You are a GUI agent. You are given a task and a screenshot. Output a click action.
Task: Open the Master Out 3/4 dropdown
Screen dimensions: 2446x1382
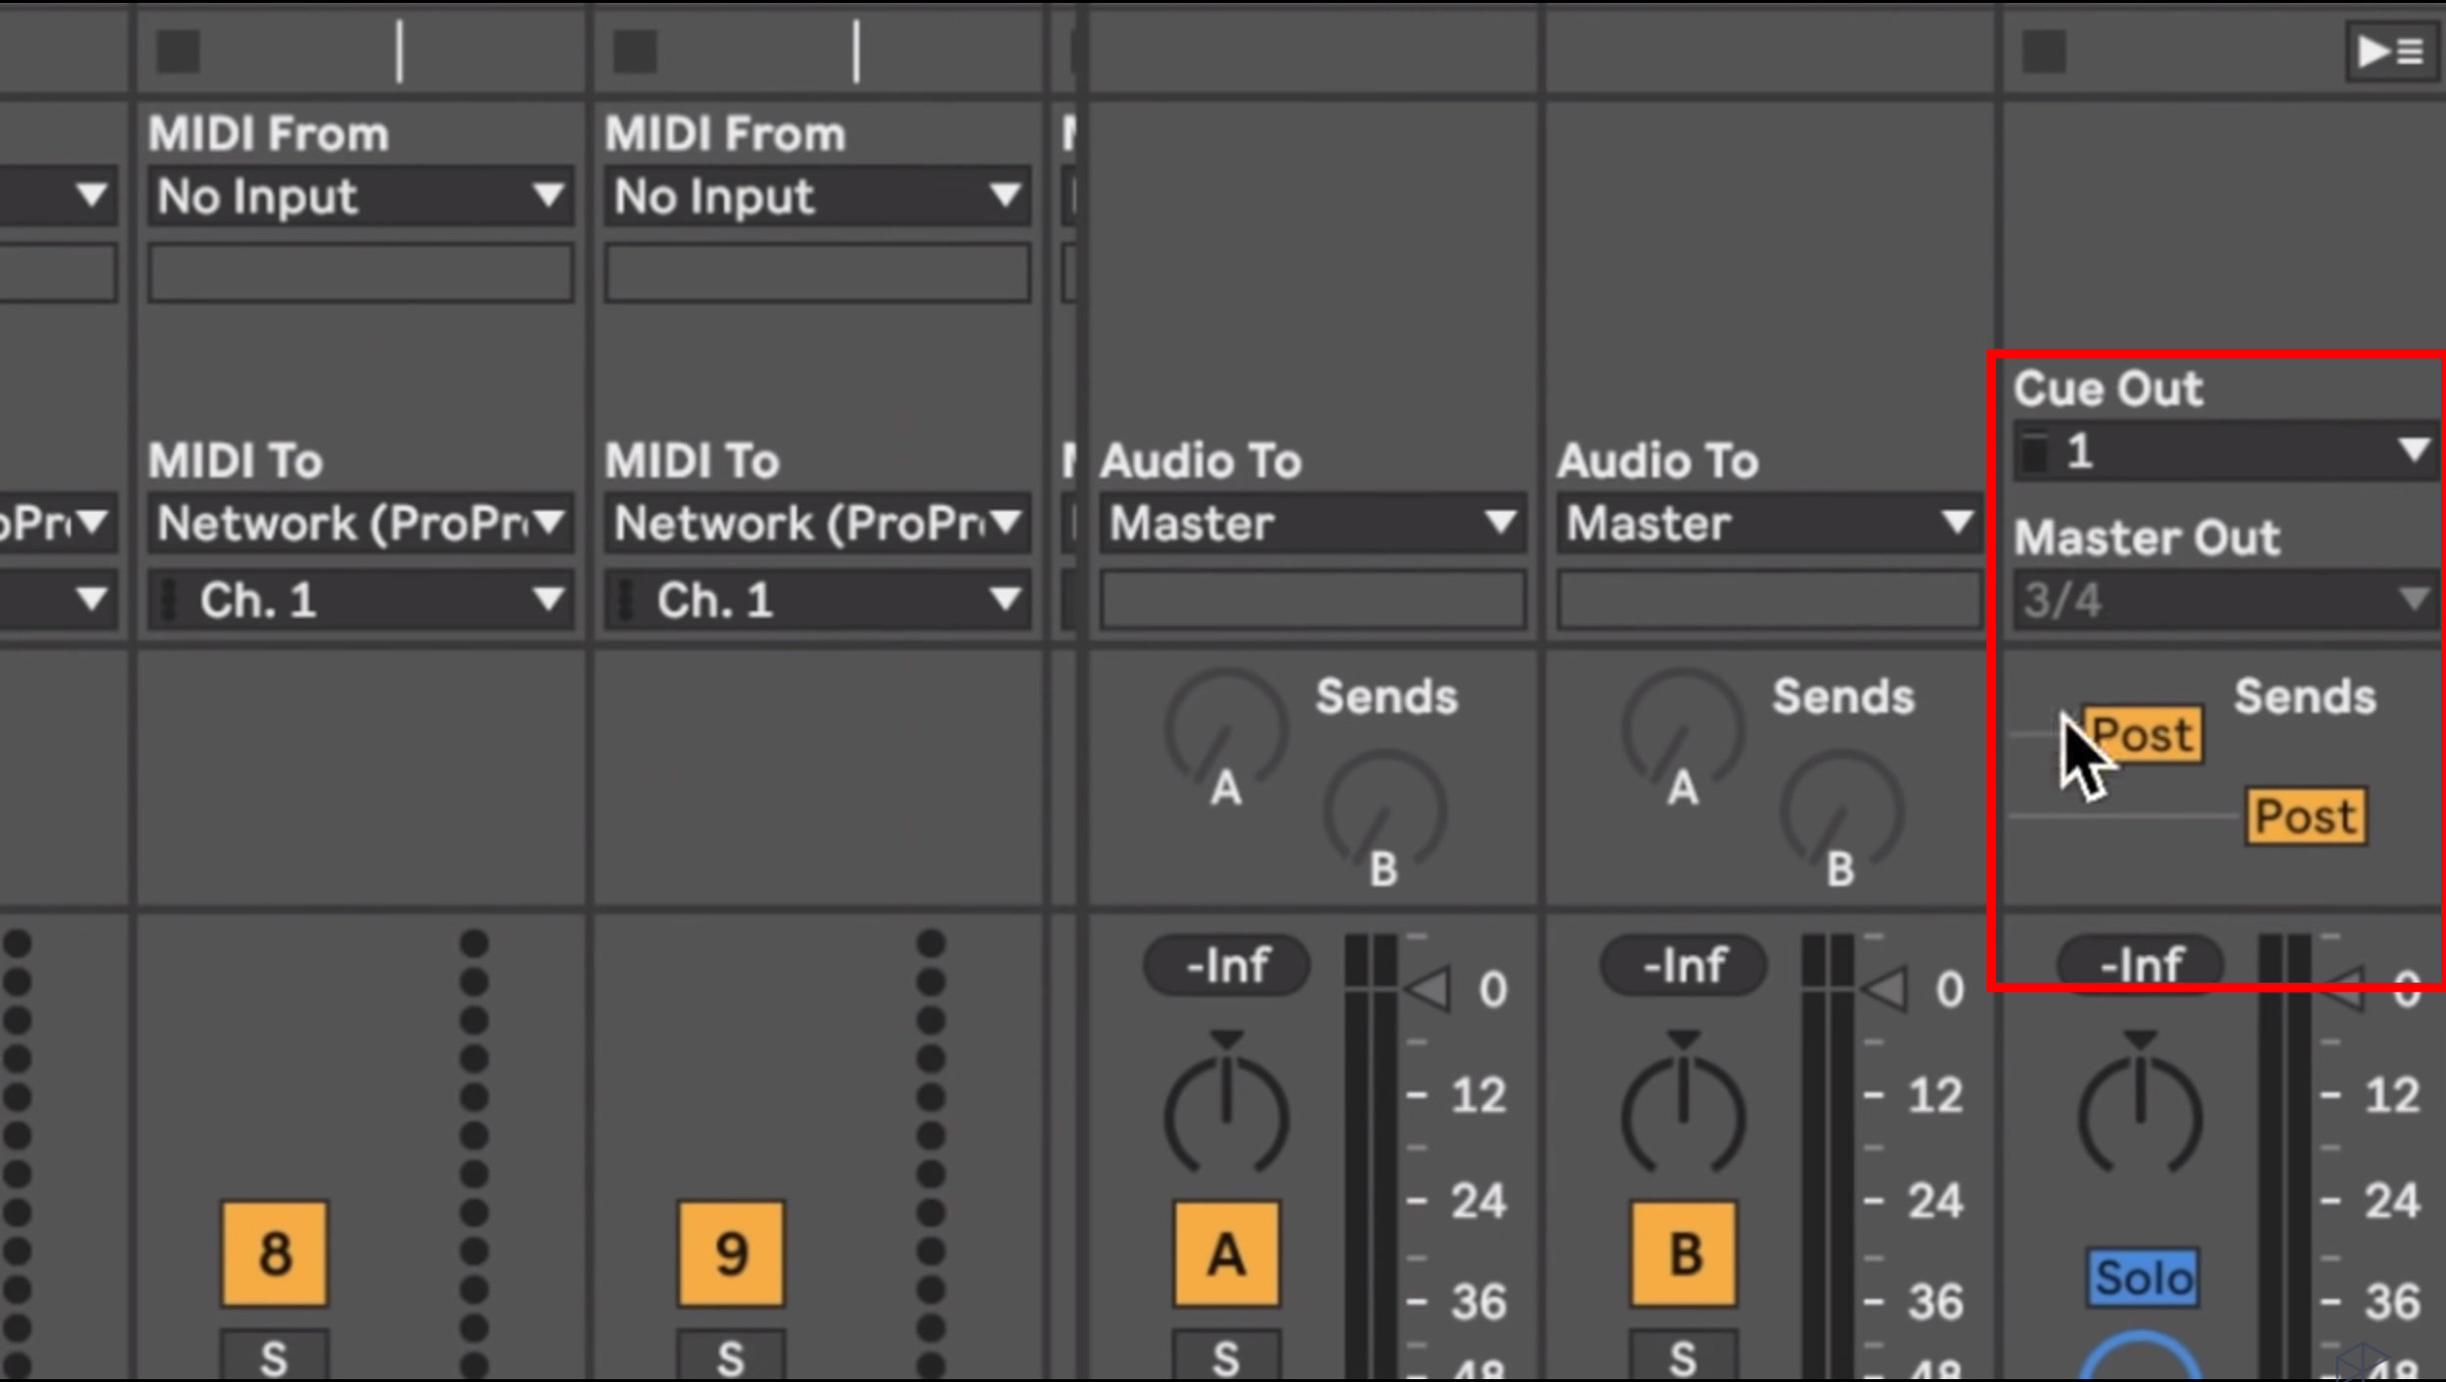click(2221, 600)
